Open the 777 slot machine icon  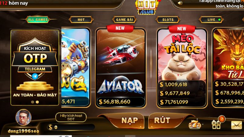coord(195,124)
